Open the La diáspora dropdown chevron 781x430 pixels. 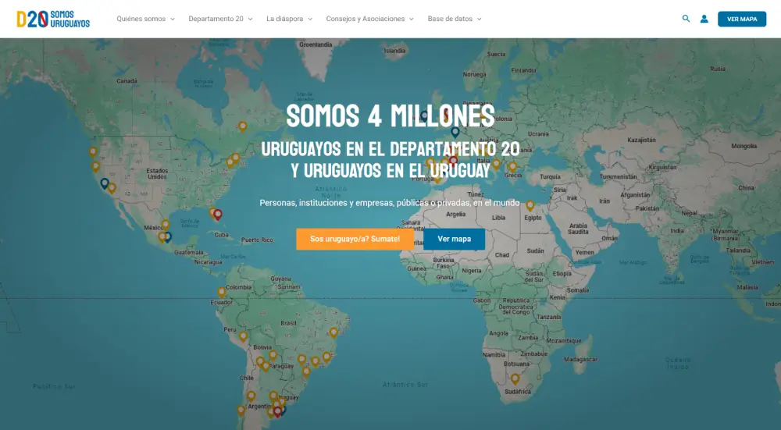pos(310,20)
